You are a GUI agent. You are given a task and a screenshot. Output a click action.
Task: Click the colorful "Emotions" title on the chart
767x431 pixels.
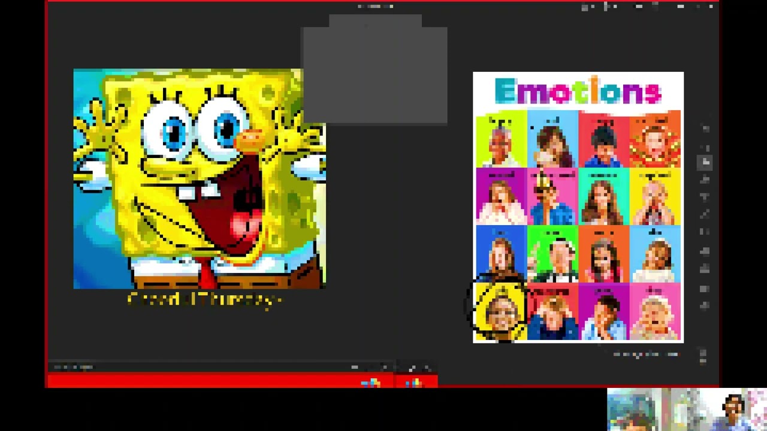578,92
